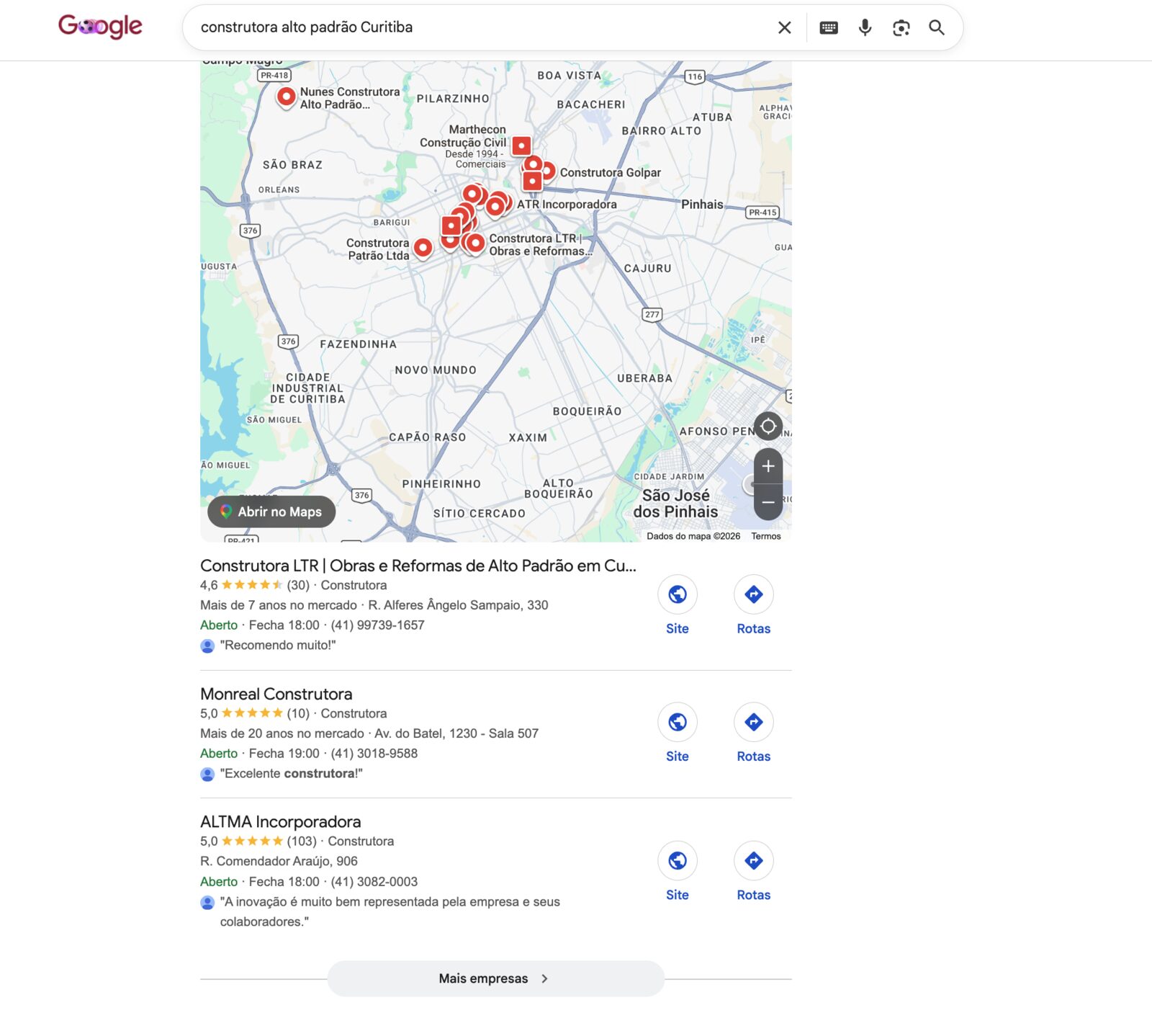
Task: Click the São José dos Pinhais map label
Action: pos(675,504)
